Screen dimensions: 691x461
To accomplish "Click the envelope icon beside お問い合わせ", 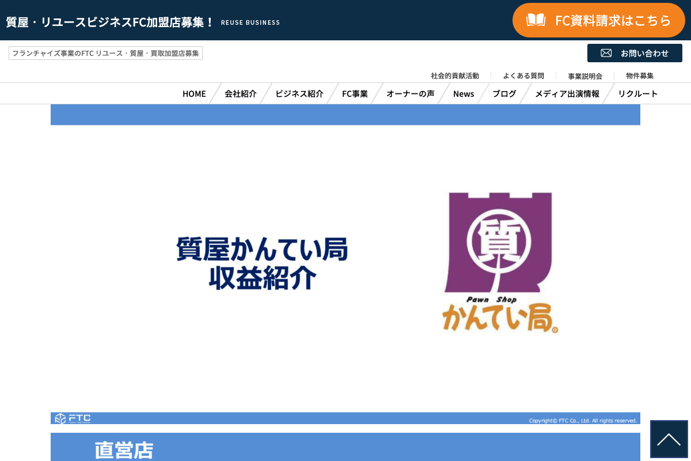I will pos(606,53).
